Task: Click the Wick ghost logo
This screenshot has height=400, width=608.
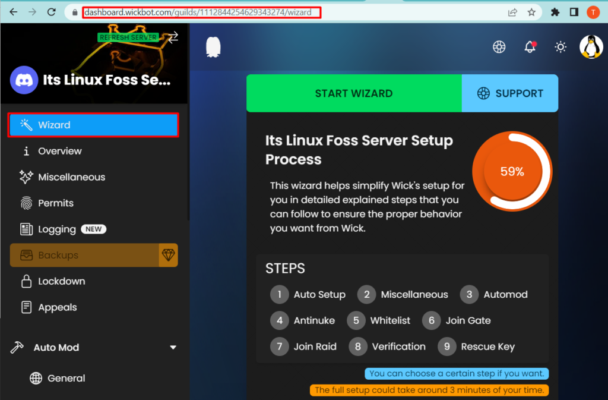Action: pos(213,48)
